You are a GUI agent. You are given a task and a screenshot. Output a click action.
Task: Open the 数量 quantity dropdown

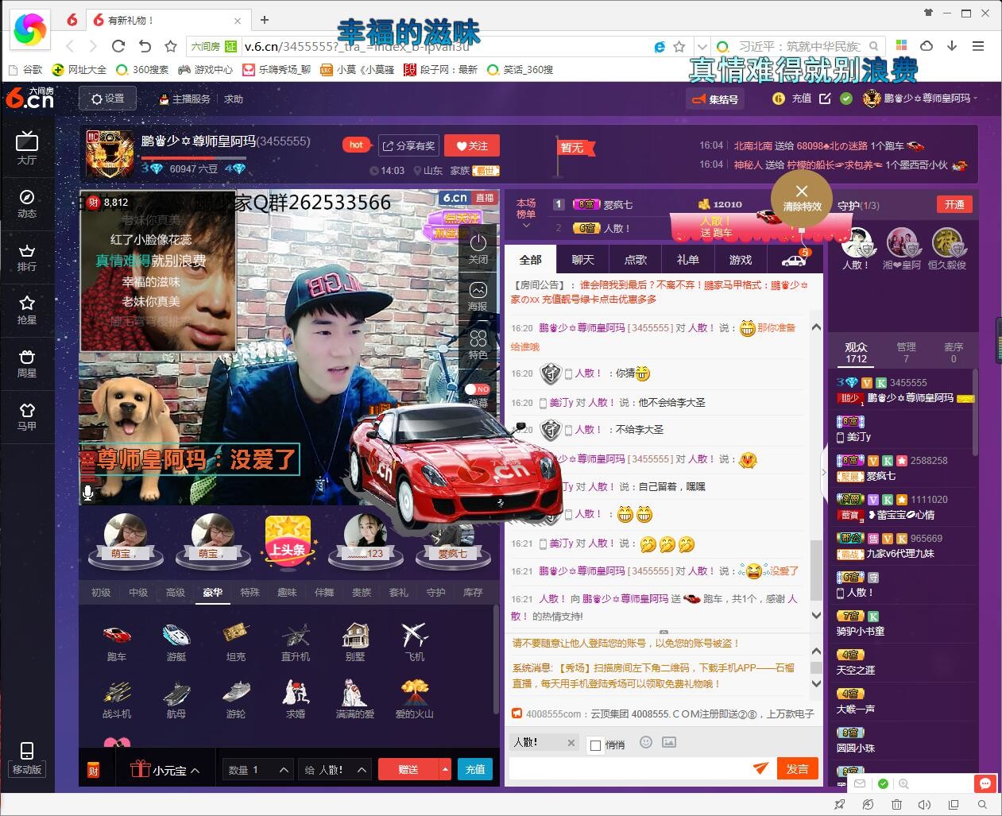[257, 769]
